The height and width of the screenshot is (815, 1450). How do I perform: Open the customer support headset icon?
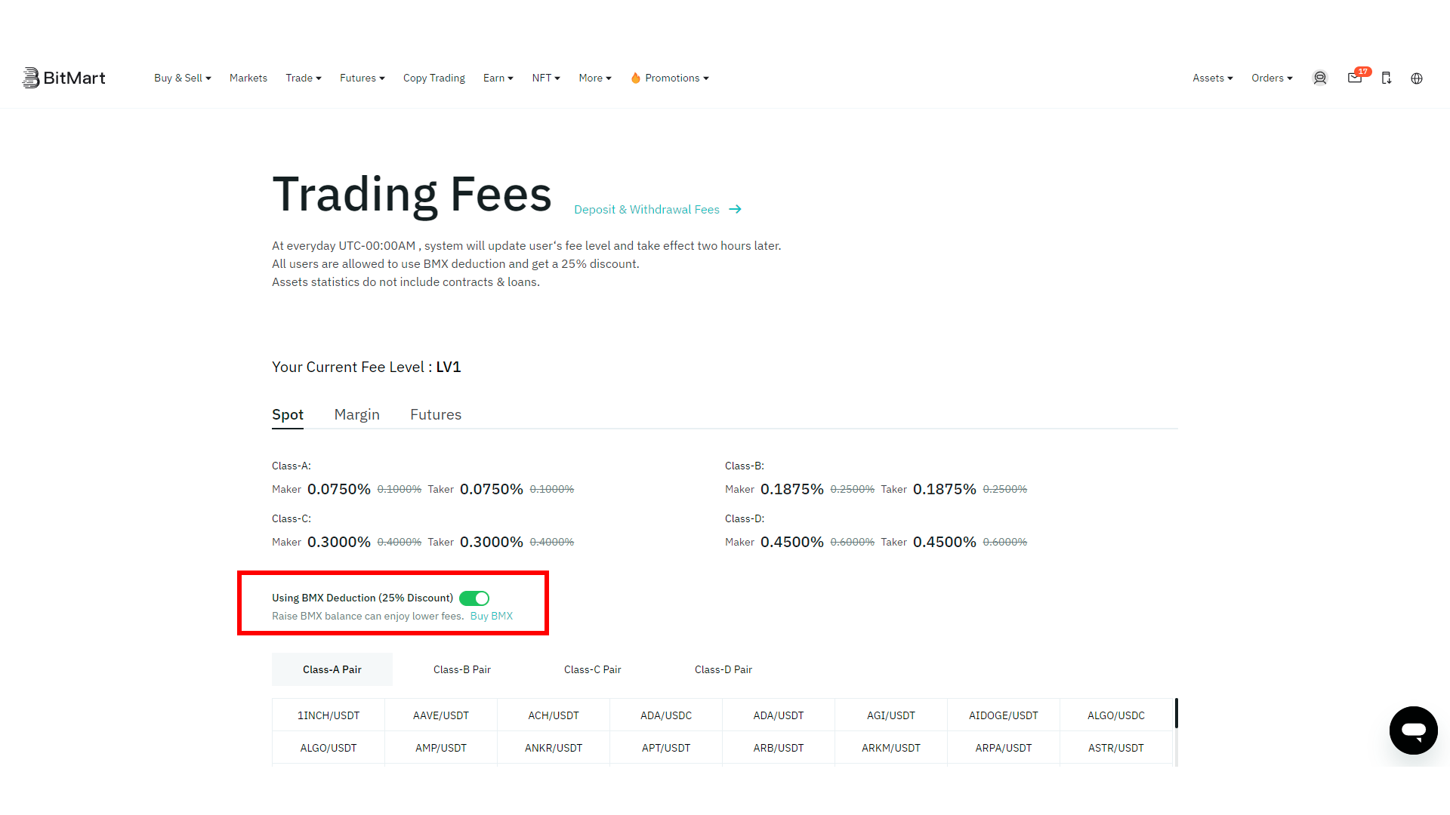tap(1320, 78)
